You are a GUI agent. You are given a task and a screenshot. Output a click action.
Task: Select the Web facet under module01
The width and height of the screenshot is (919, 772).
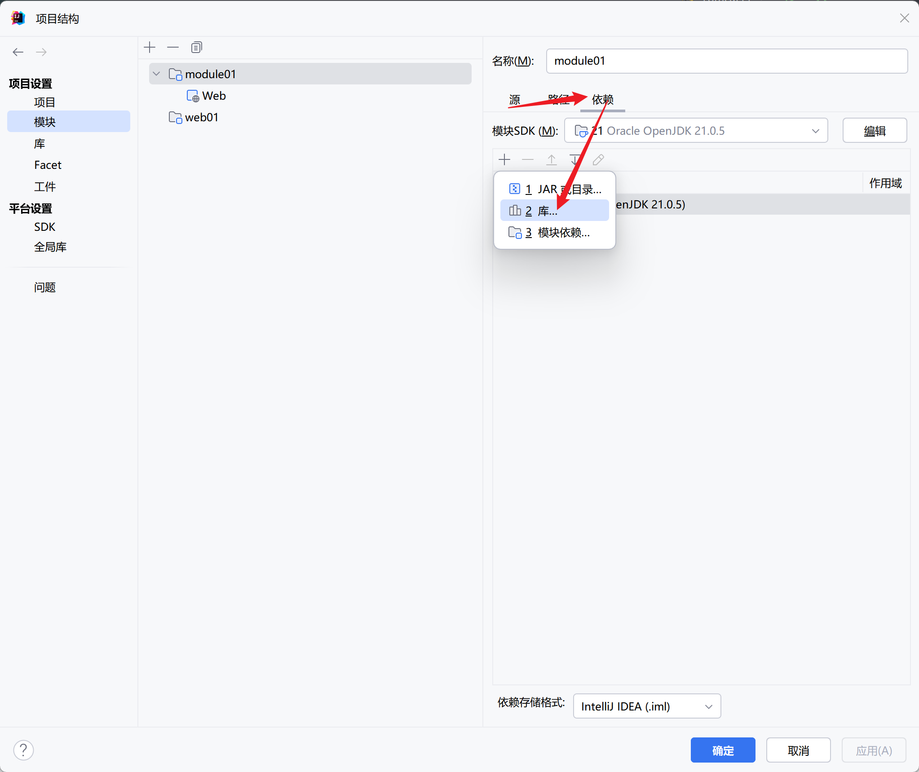[213, 96]
